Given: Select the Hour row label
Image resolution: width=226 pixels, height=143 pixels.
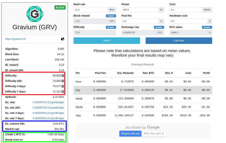Looking at the screenshot, I should pyautogui.click(x=78, y=82).
